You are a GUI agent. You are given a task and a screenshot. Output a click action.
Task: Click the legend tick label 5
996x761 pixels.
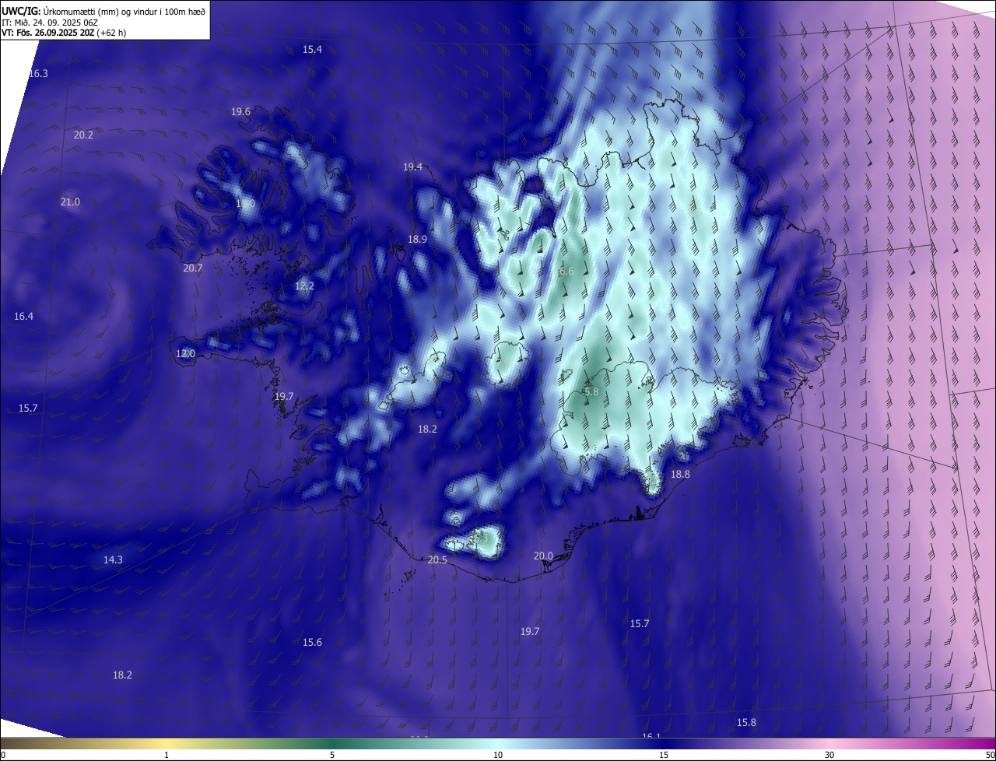click(x=332, y=756)
